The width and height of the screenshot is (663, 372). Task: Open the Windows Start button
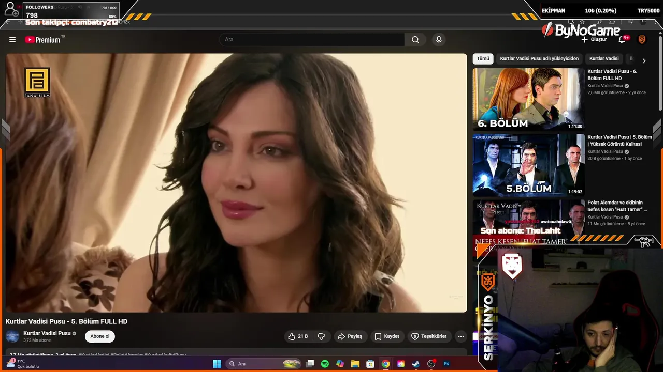click(217, 364)
